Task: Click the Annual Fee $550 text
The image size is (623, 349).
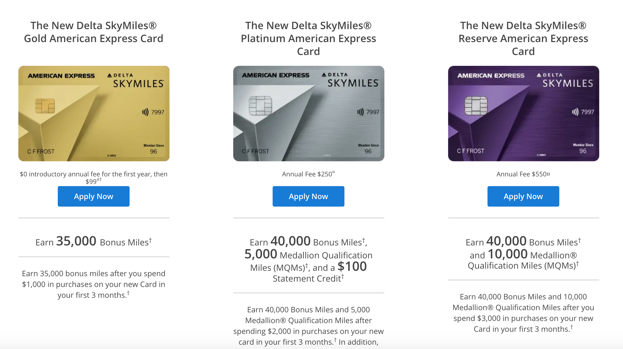Action: (523, 174)
